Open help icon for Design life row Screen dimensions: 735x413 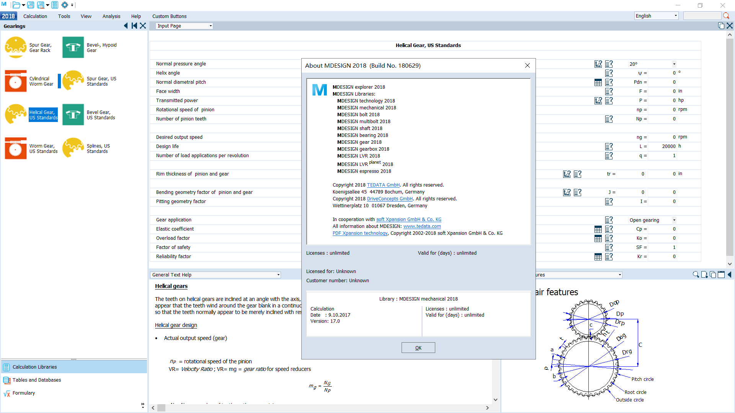click(609, 146)
